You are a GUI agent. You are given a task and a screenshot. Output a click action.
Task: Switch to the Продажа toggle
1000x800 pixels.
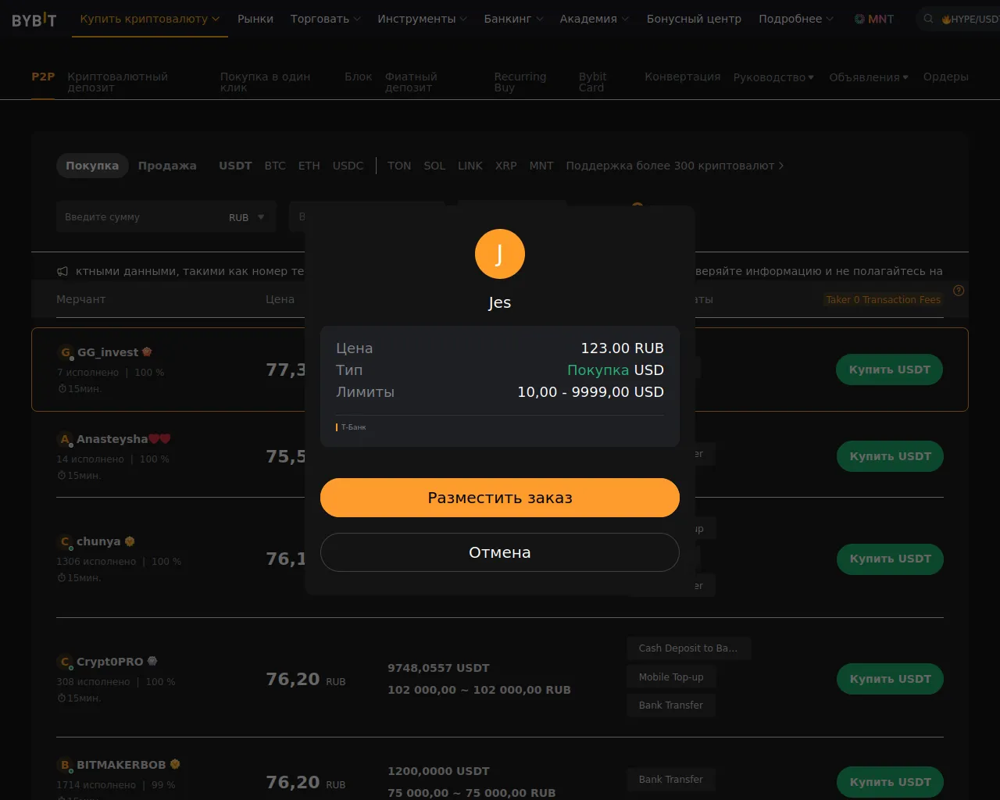coord(167,166)
